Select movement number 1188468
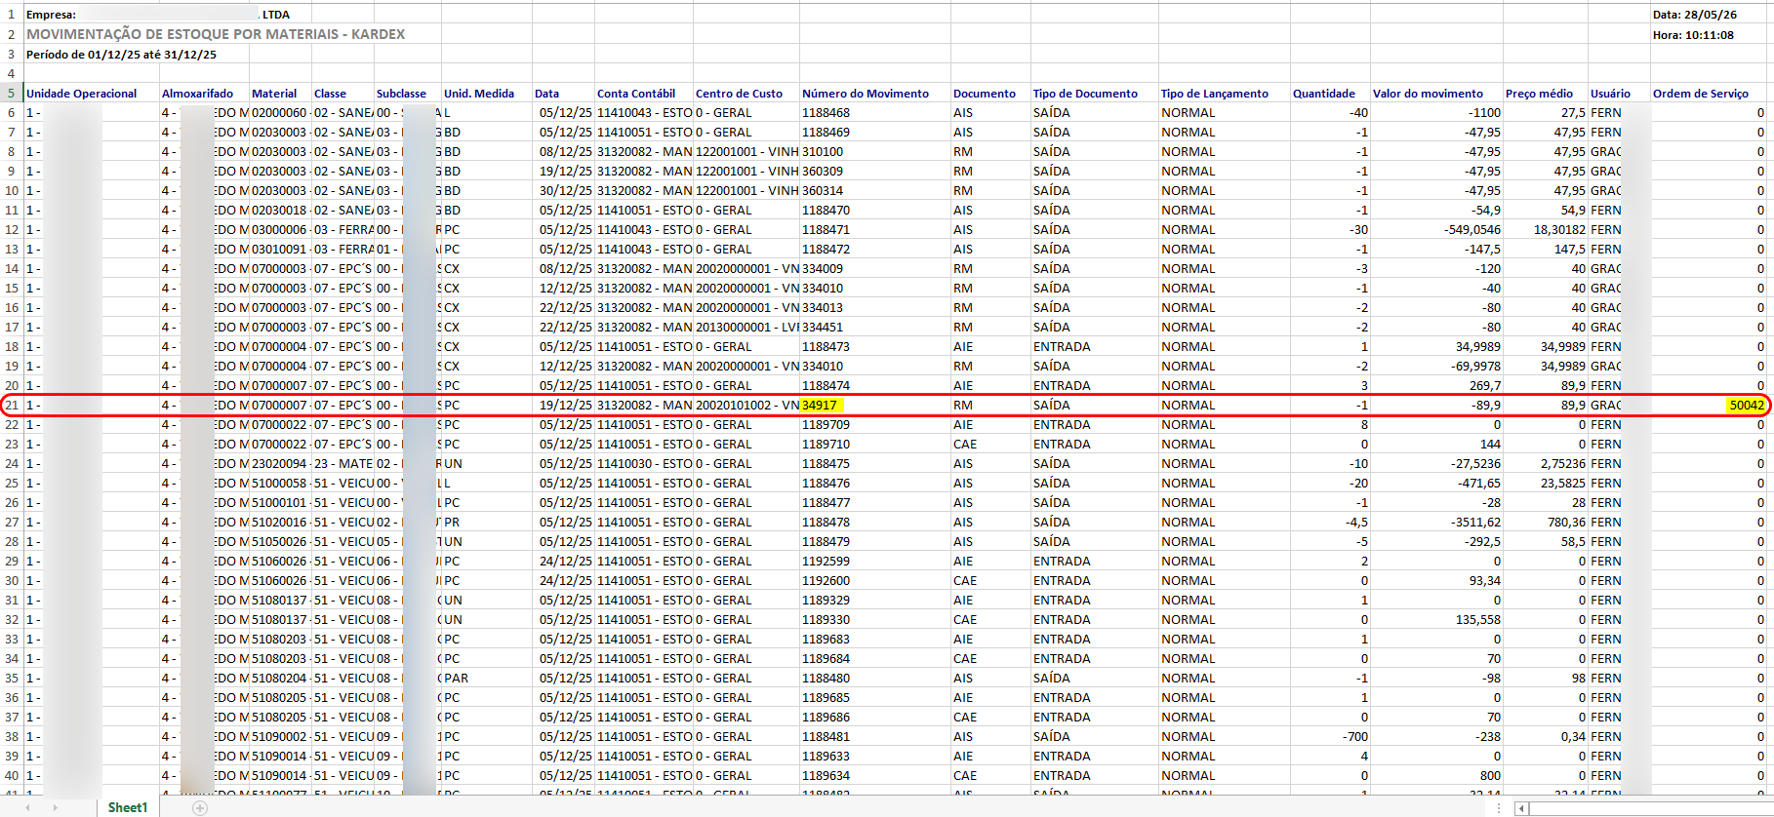The height and width of the screenshot is (817, 1774). [826, 113]
